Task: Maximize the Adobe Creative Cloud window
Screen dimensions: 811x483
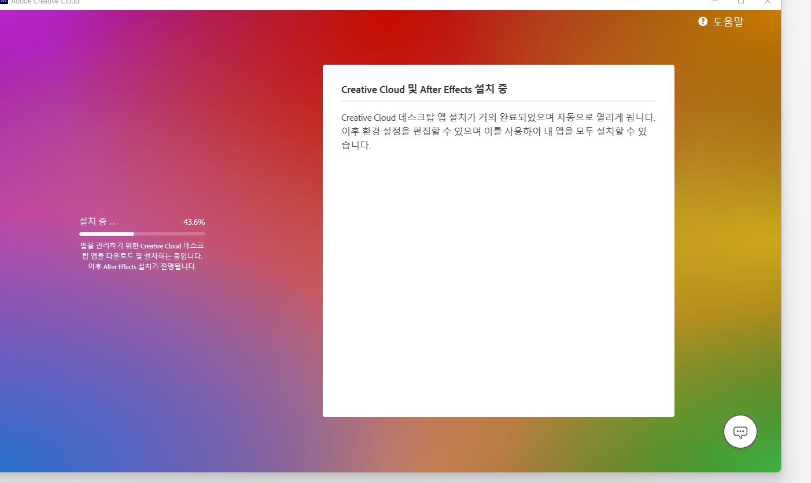Action: pos(741,2)
